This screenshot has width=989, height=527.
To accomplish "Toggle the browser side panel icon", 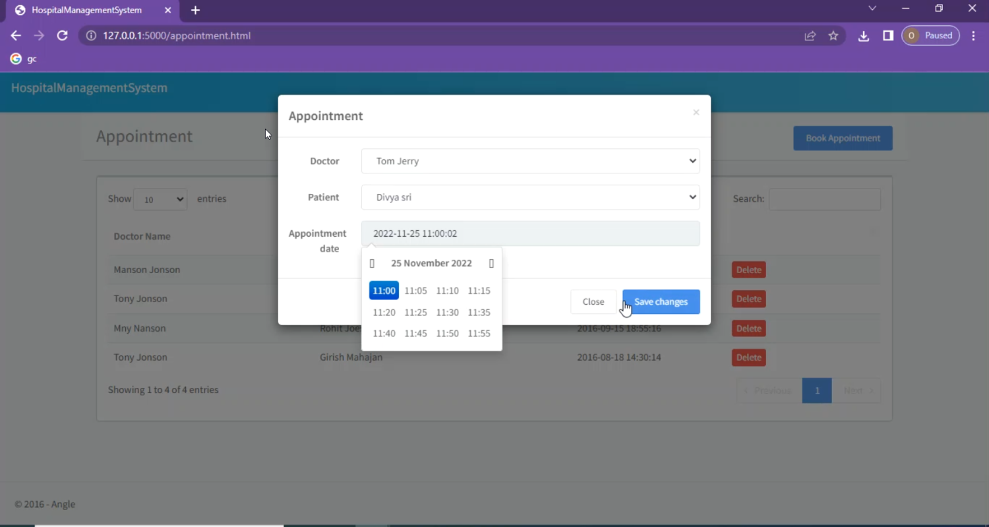I will 888,36.
